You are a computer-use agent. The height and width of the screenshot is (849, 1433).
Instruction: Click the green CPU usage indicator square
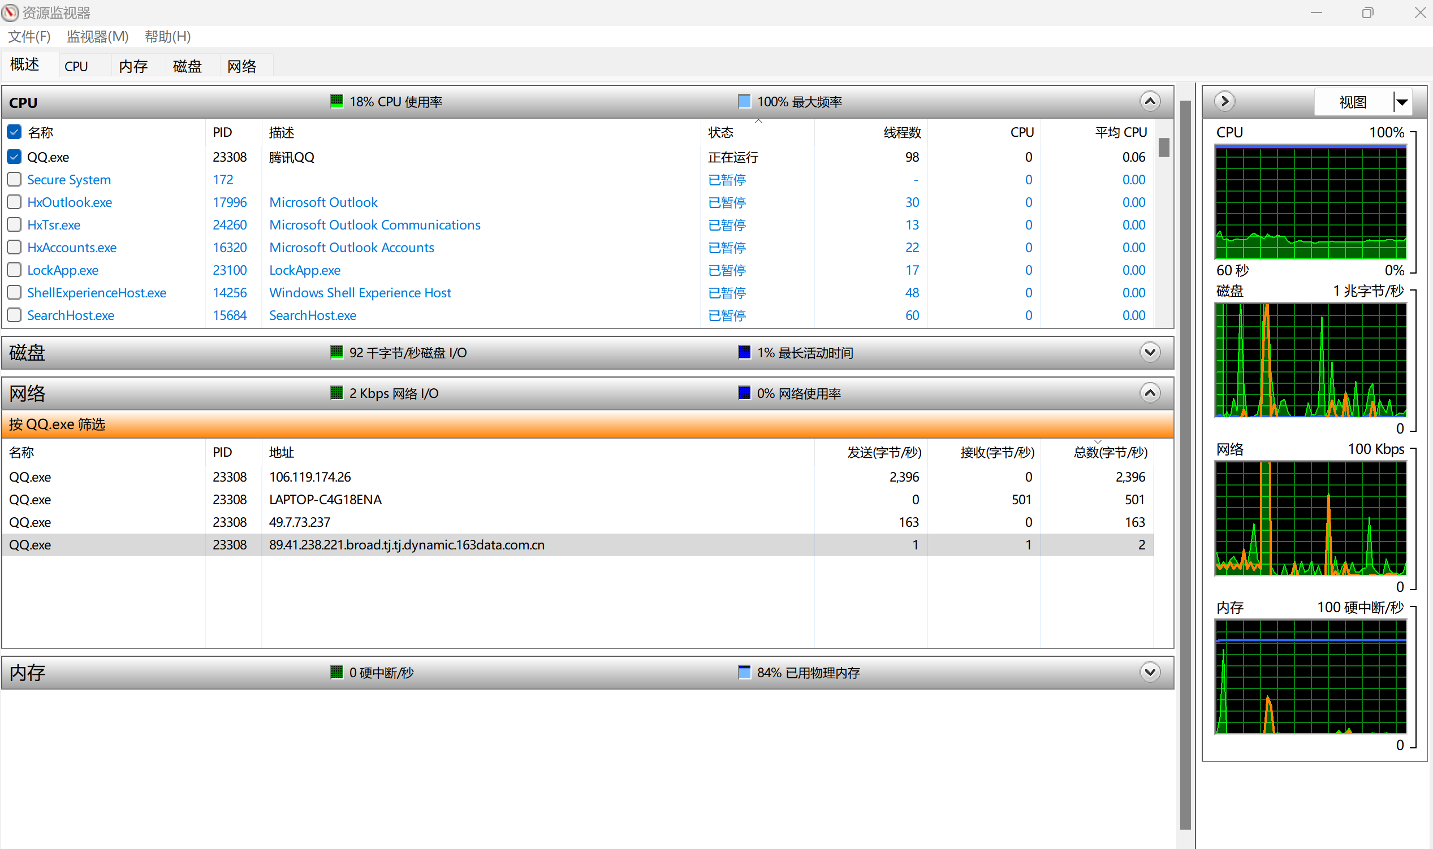click(336, 101)
